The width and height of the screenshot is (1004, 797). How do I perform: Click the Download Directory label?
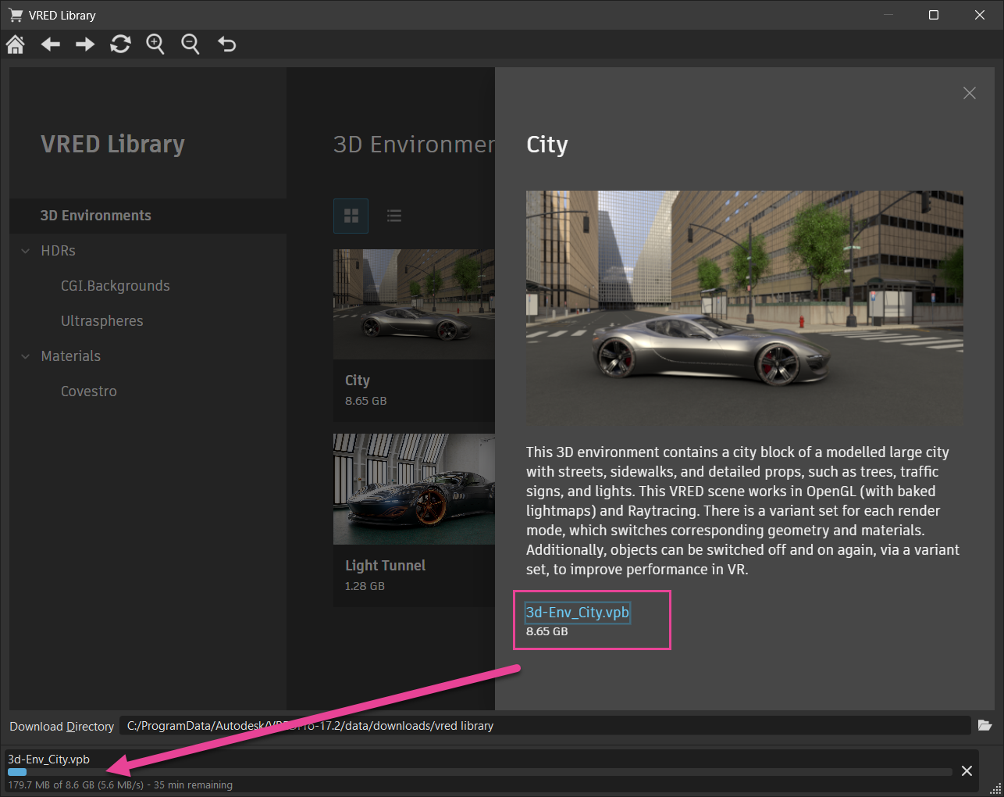[x=62, y=727]
